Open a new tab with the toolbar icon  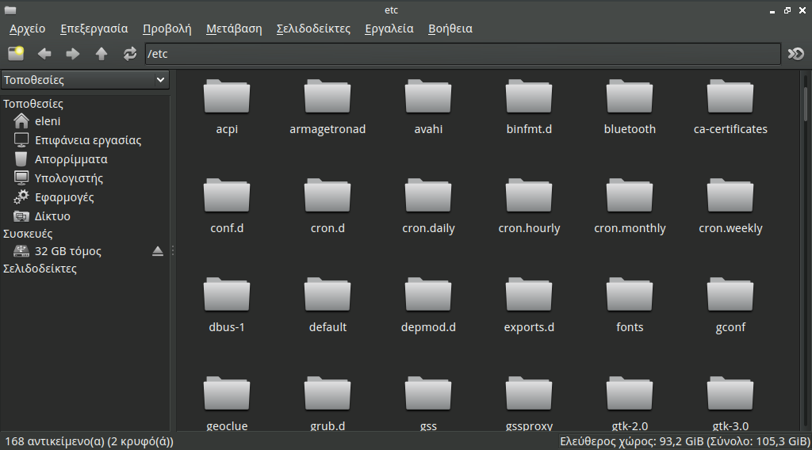(x=16, y=53)
